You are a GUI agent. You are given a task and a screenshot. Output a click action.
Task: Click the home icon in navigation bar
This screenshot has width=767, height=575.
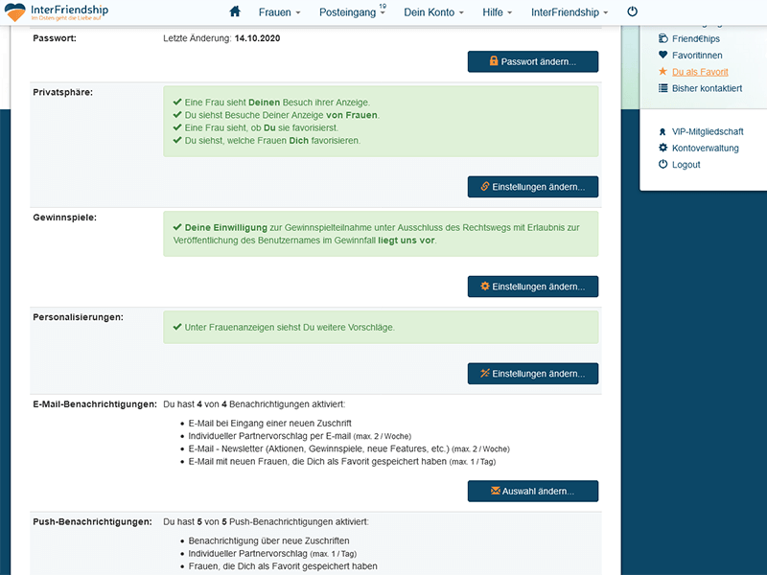pos(235,12)
